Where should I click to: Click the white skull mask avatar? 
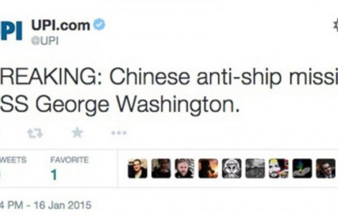[x=231, y=168]
